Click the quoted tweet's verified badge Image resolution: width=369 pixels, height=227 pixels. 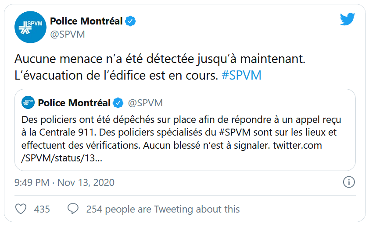point(118,103)
